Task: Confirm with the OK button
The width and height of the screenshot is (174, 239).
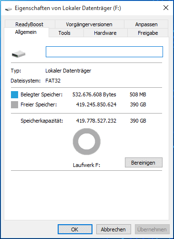Action: click(75, 229)
